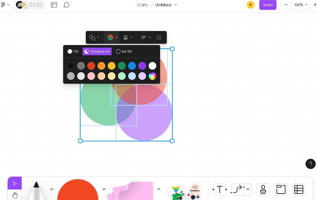Click the Tidy up grid icon
317x200 pixels.
click(159, 37)
